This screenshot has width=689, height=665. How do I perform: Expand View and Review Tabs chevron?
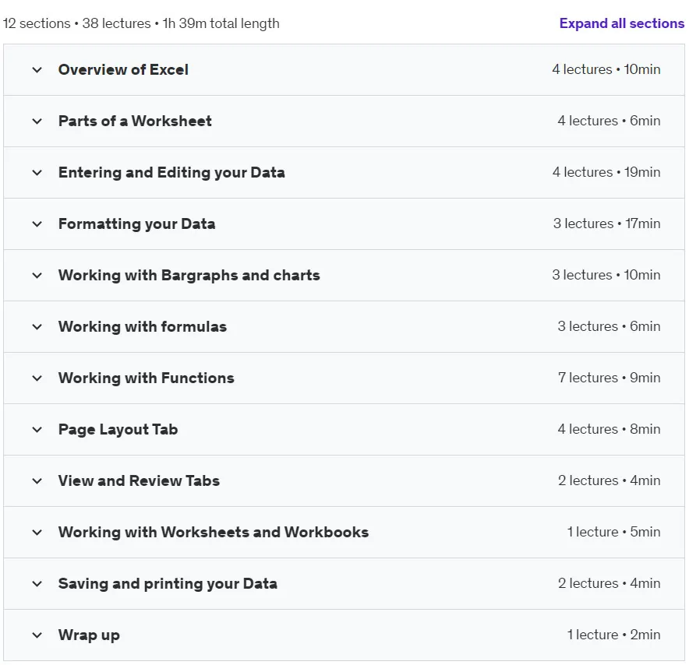(37, 480)
